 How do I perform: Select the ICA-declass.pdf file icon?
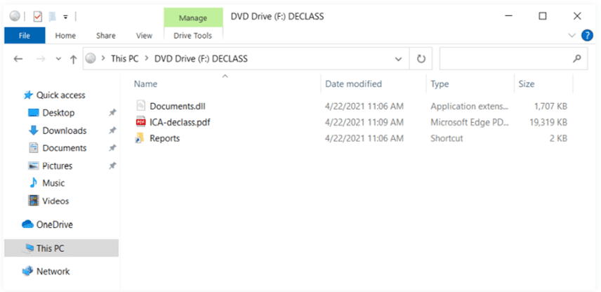pyautogui.click(x=140, y=122)
